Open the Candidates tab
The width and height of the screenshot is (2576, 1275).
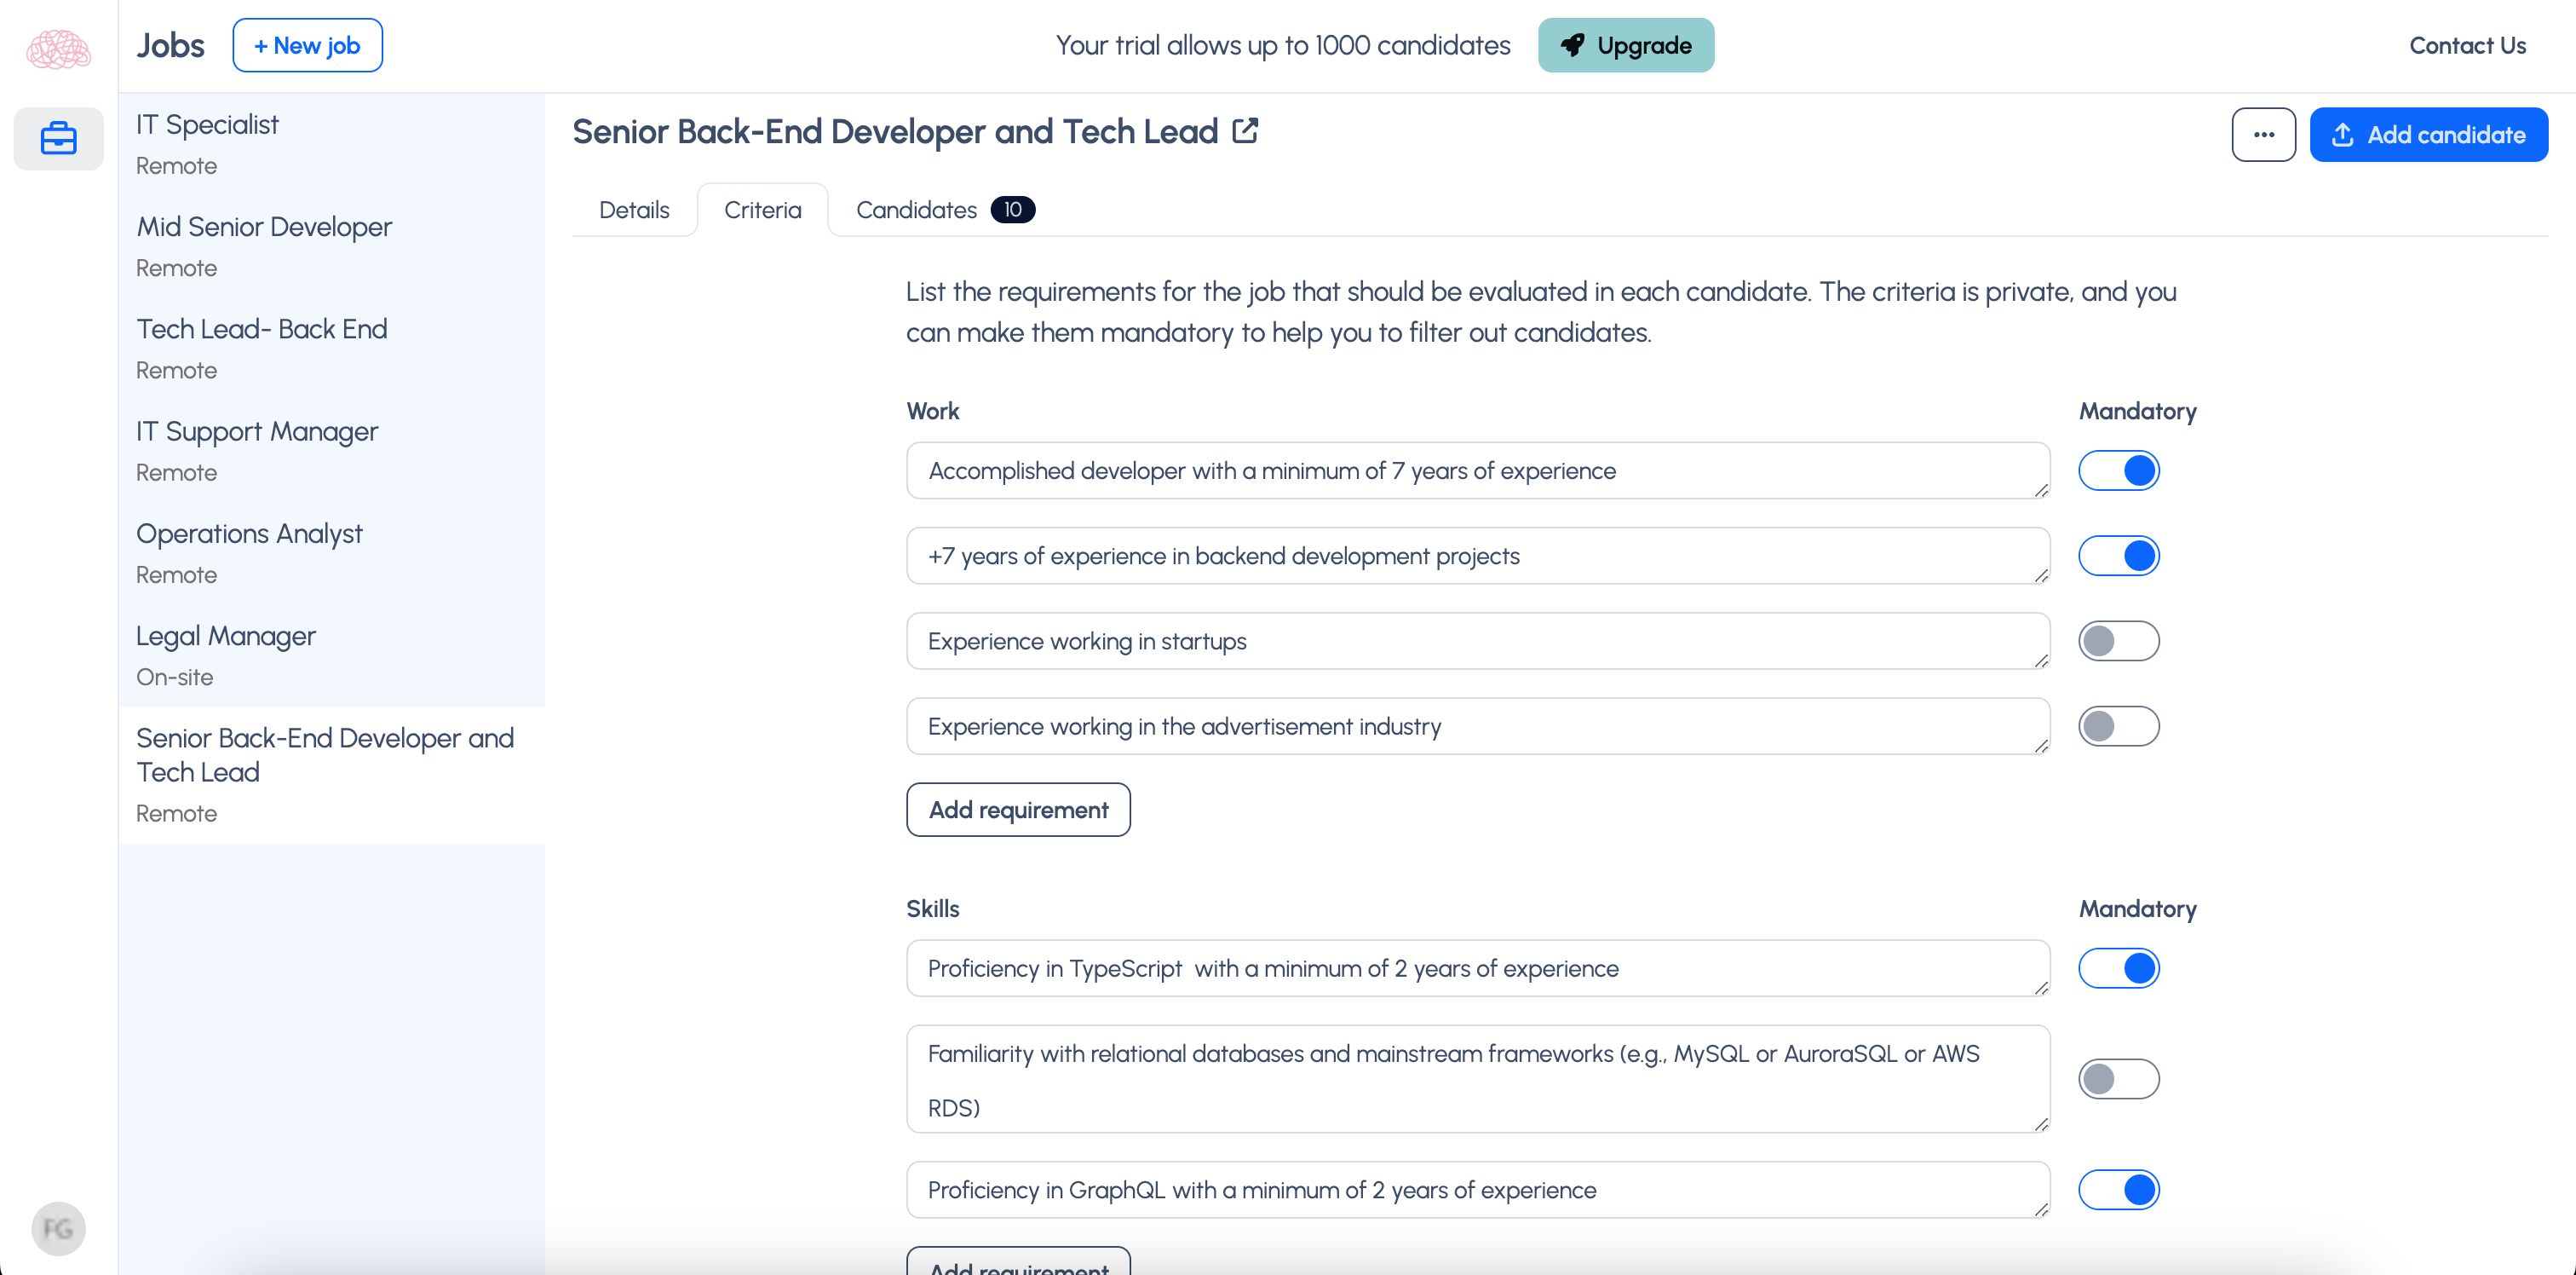click(916, 209)
